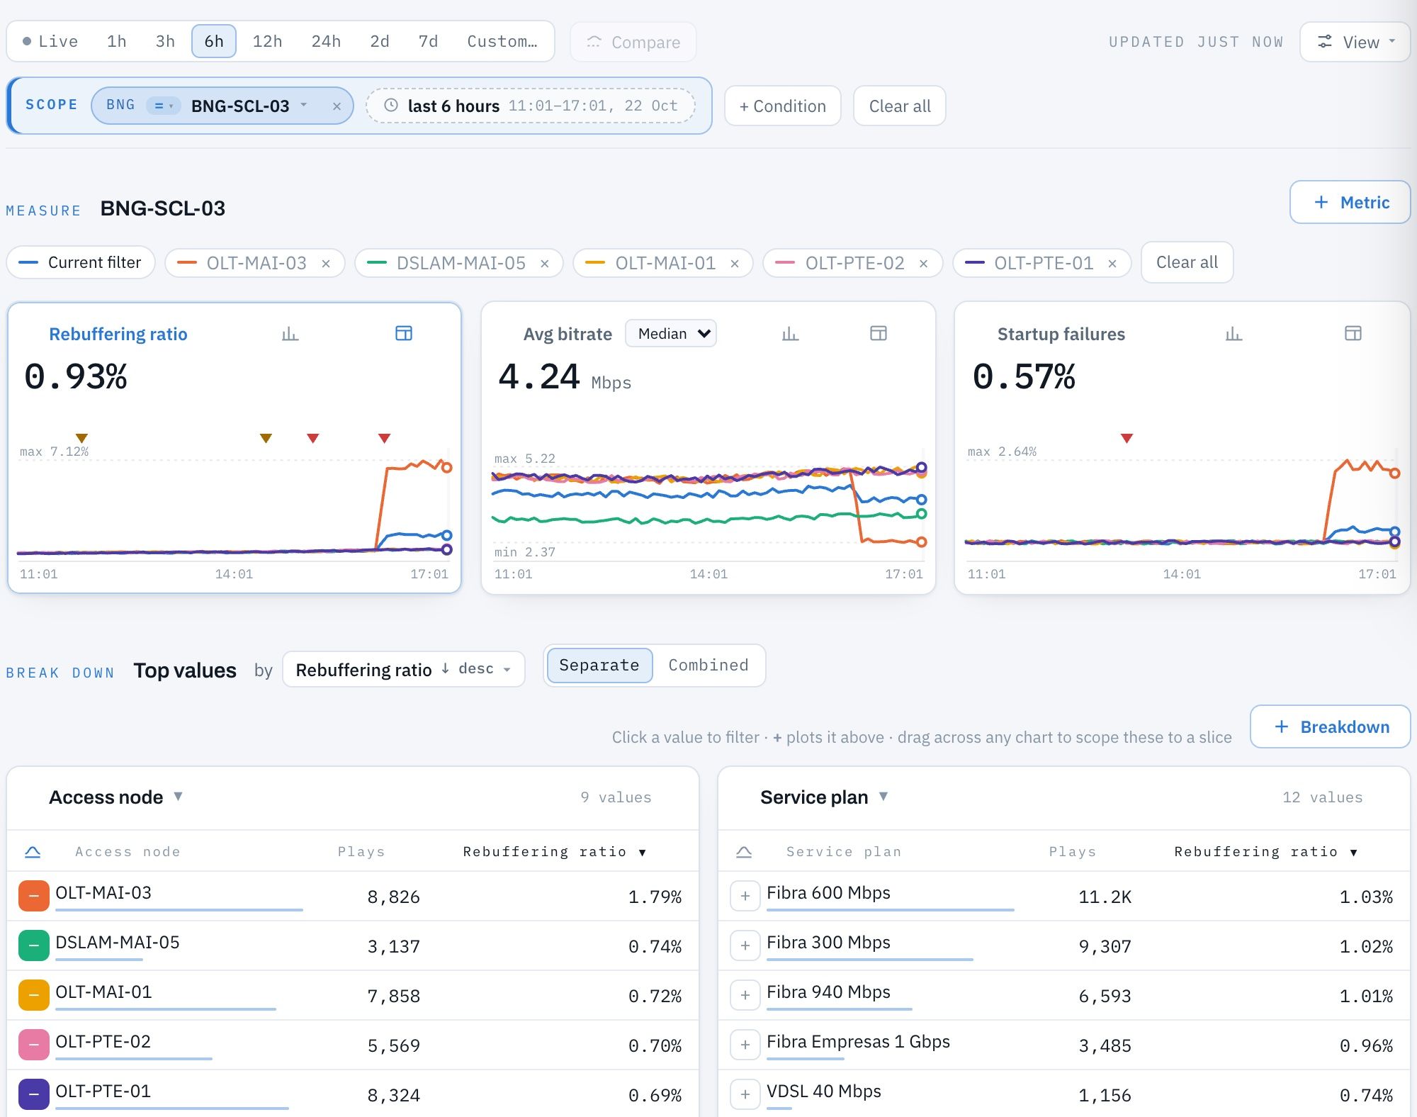Image resolution: width=1417 pixels, height=1117 pixels.
Task: Toggle Live mode
Action: [50, 42]
